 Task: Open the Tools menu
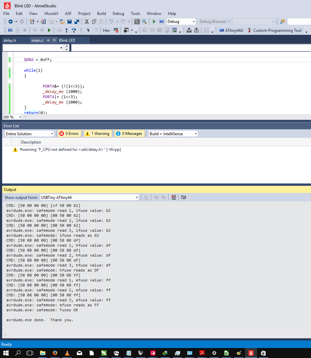(135, 14)
